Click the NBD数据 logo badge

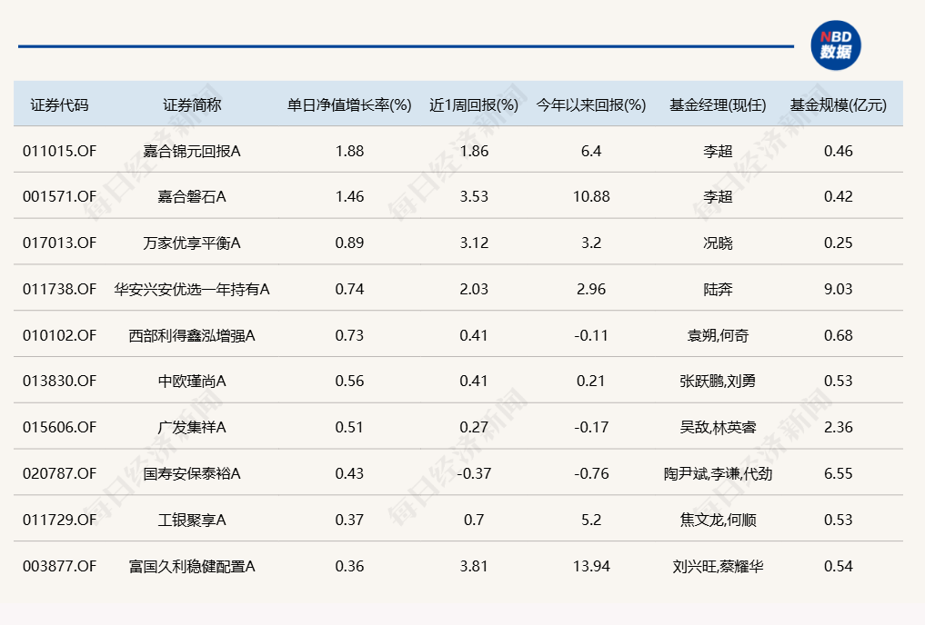[835, 45]
